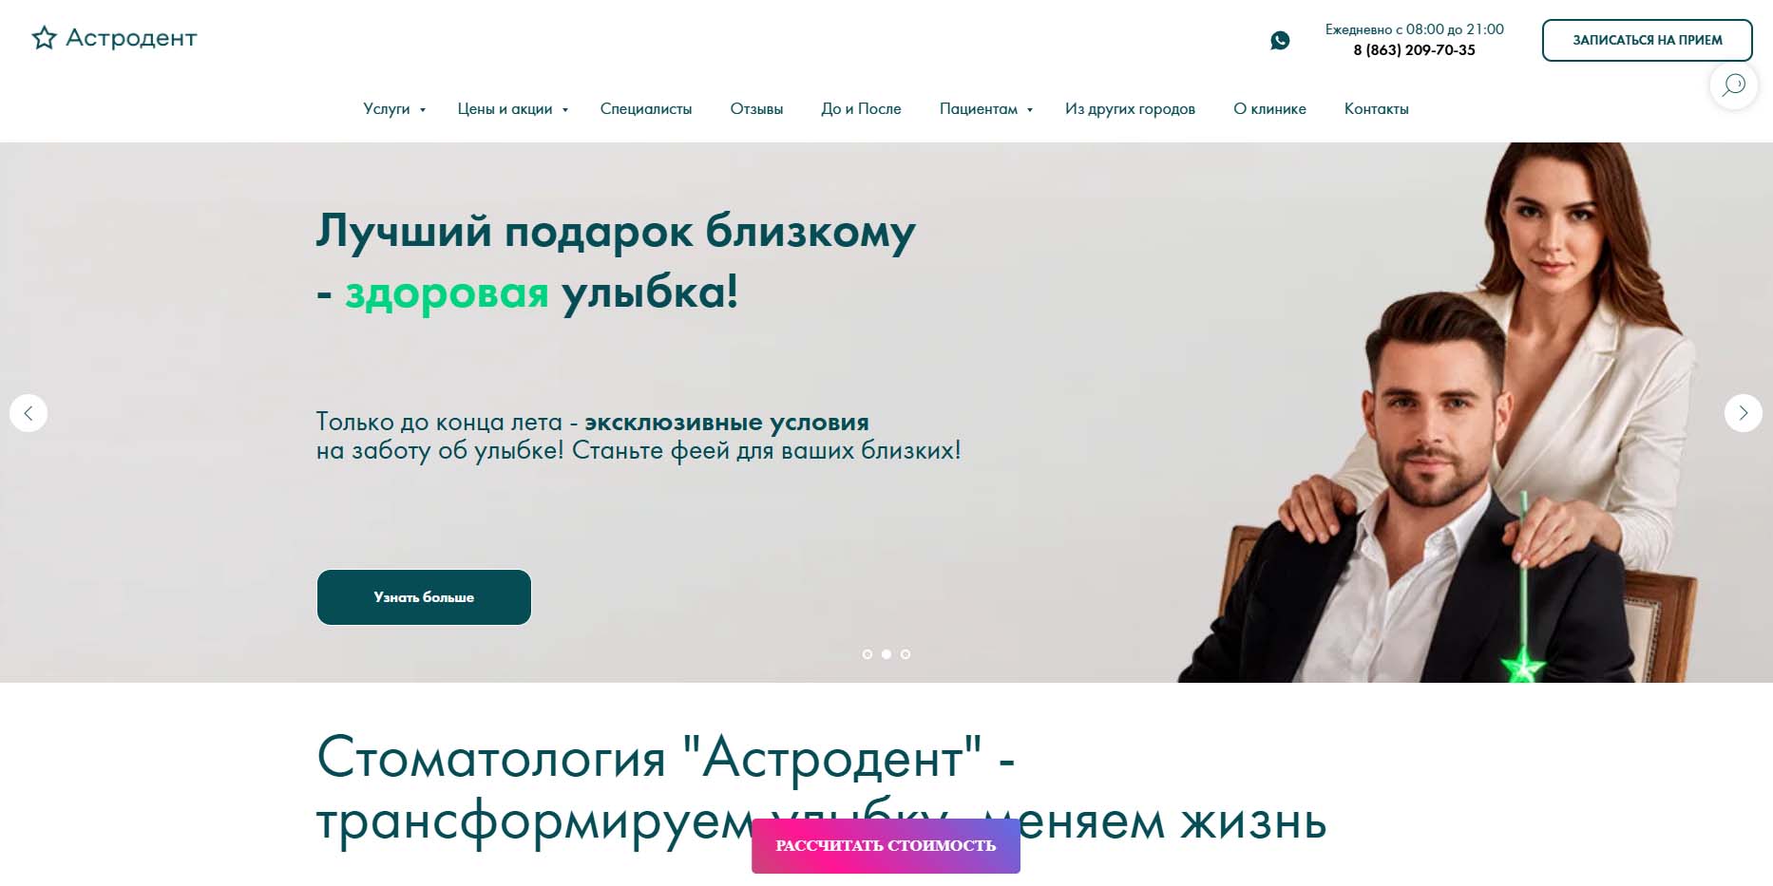Click the Астродент star logo
This screenshot has width=1773, height=886.
coord(114,38)
